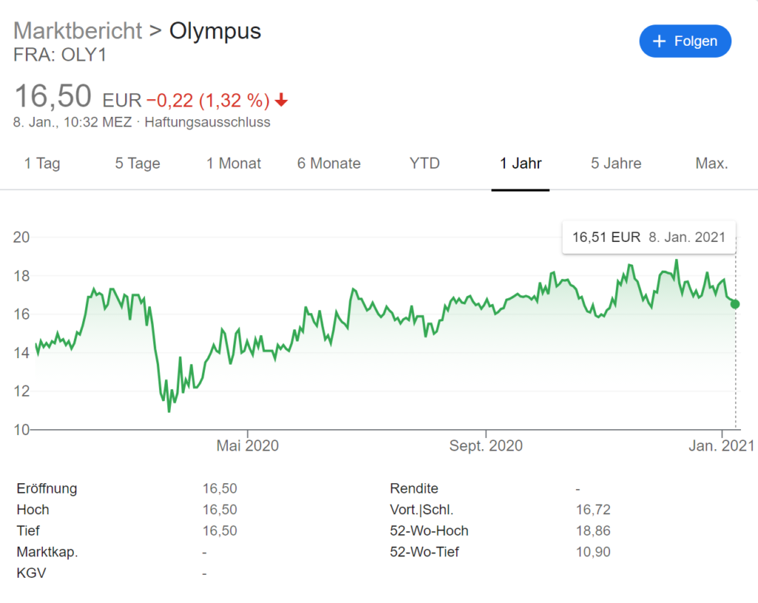This screenshot has height=603, width=758.
Task: Click the red down arrow indicator
Action: 281,100
